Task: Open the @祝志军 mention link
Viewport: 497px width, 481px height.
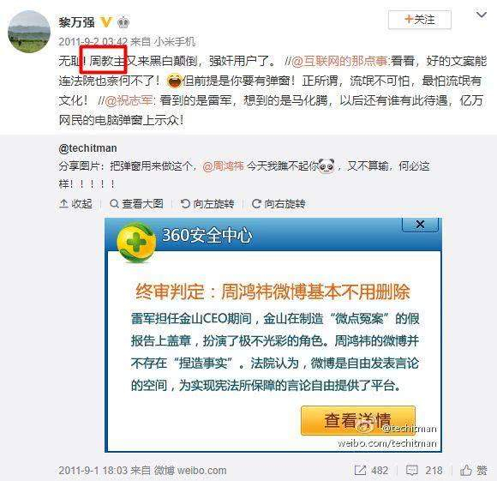Action: click(129, 100)
